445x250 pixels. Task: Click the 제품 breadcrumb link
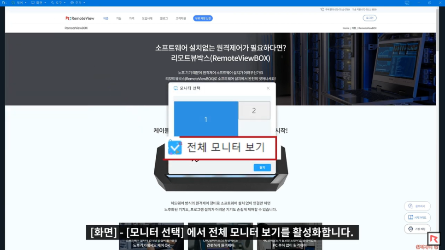coord(354,28)
